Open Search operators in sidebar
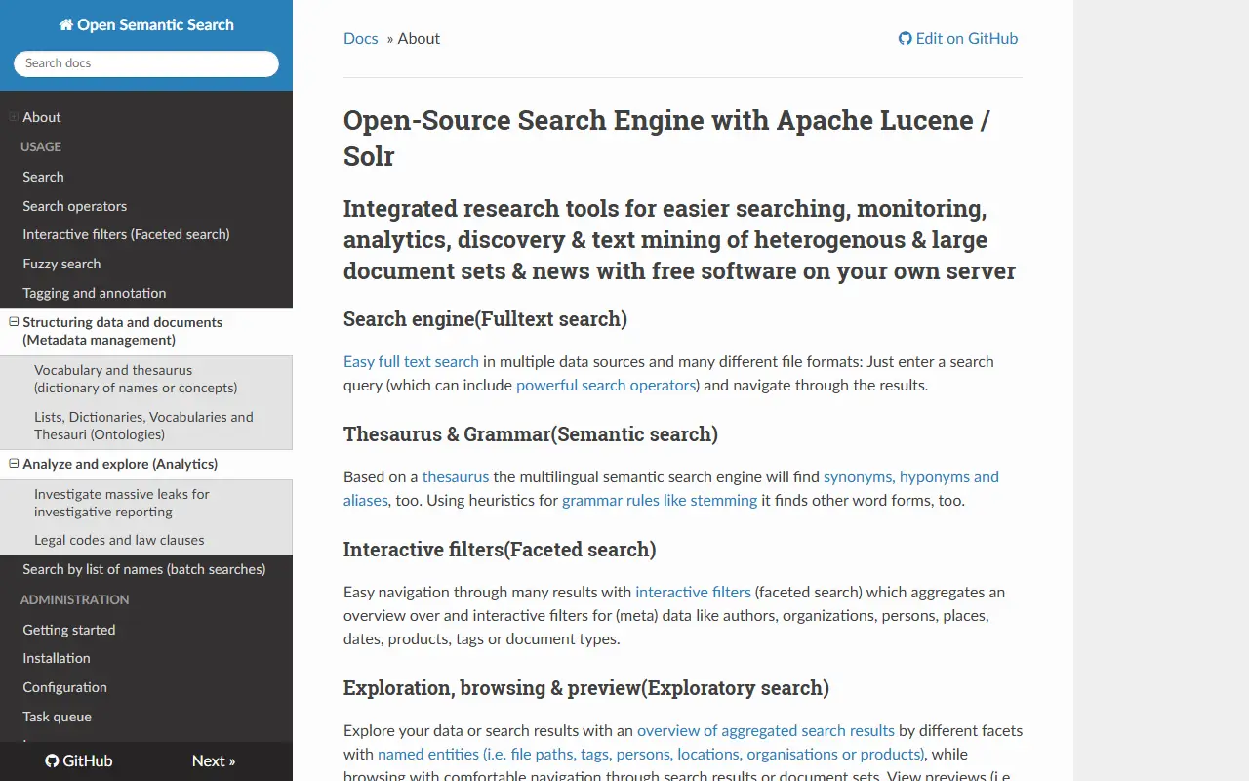The height and width of the screenshot is (781, 1249). (x=75, y=206)
